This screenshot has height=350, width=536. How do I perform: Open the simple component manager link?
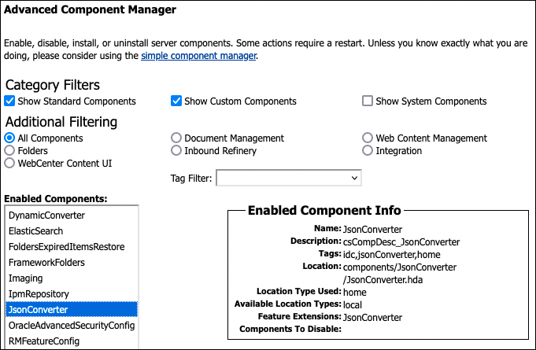[x=198, y=56]
